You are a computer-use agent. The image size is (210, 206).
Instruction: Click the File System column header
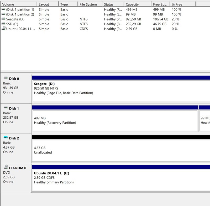tap(90, 4)
